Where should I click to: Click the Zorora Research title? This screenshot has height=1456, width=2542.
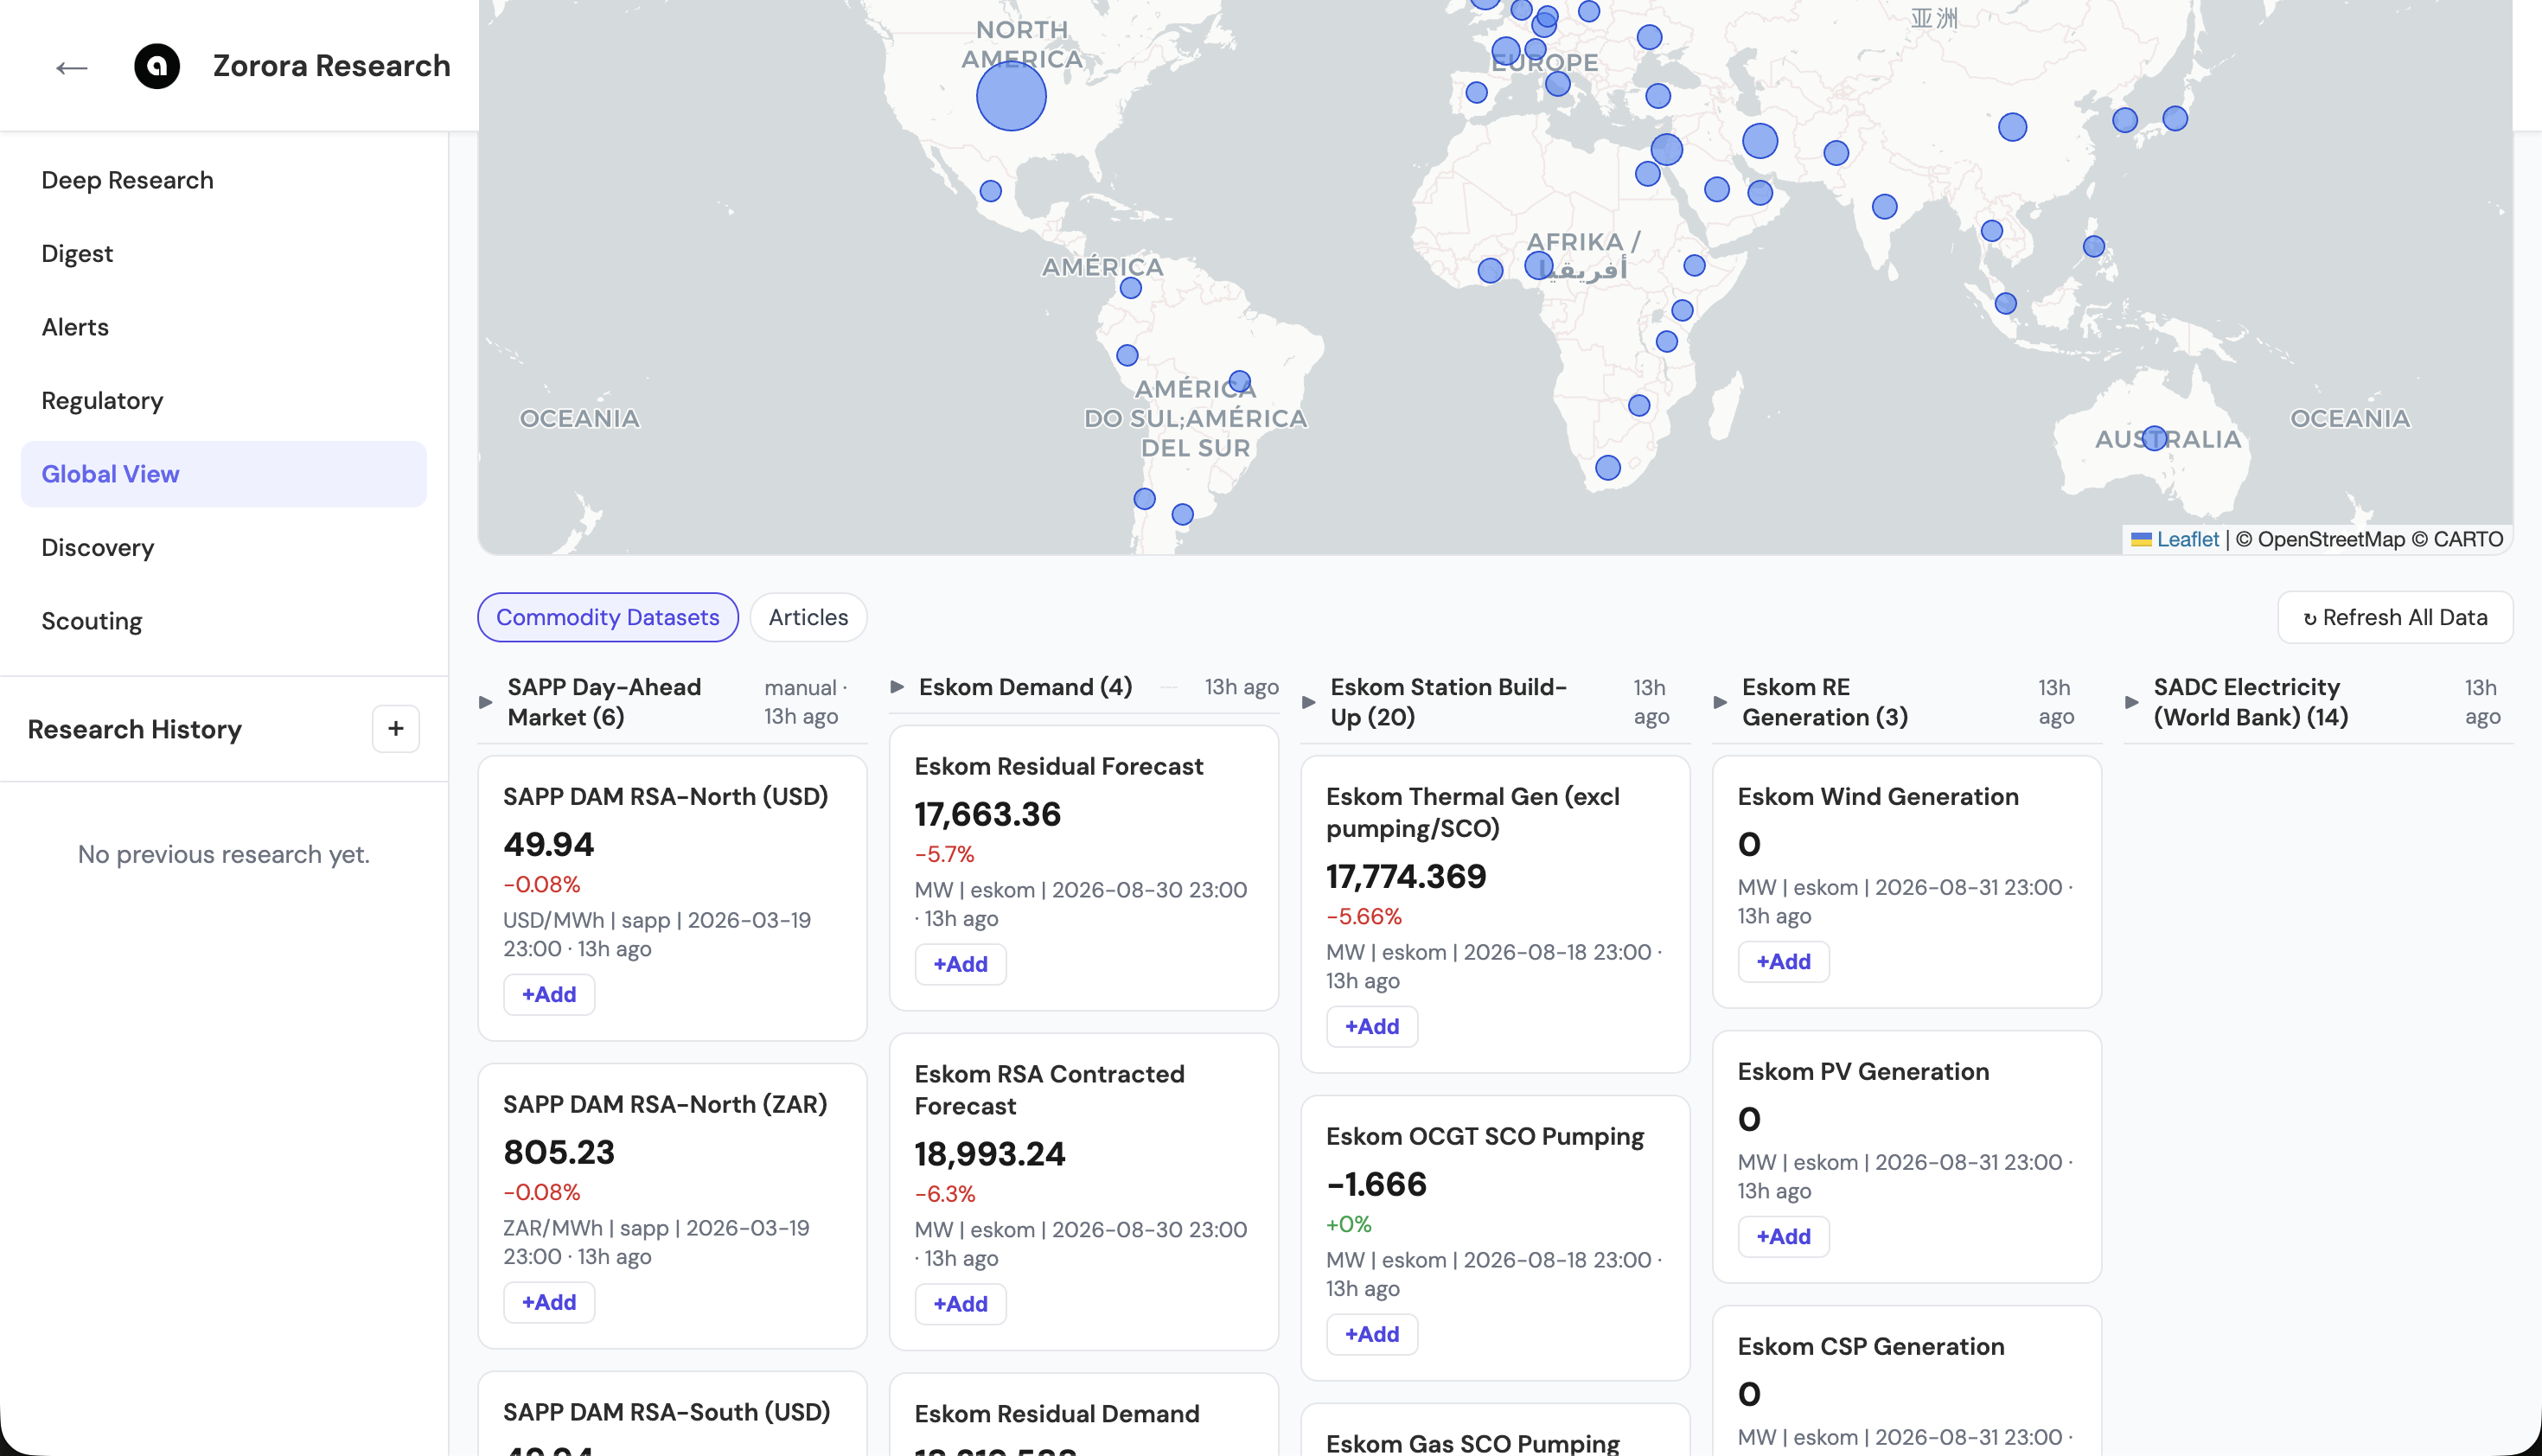332,66
